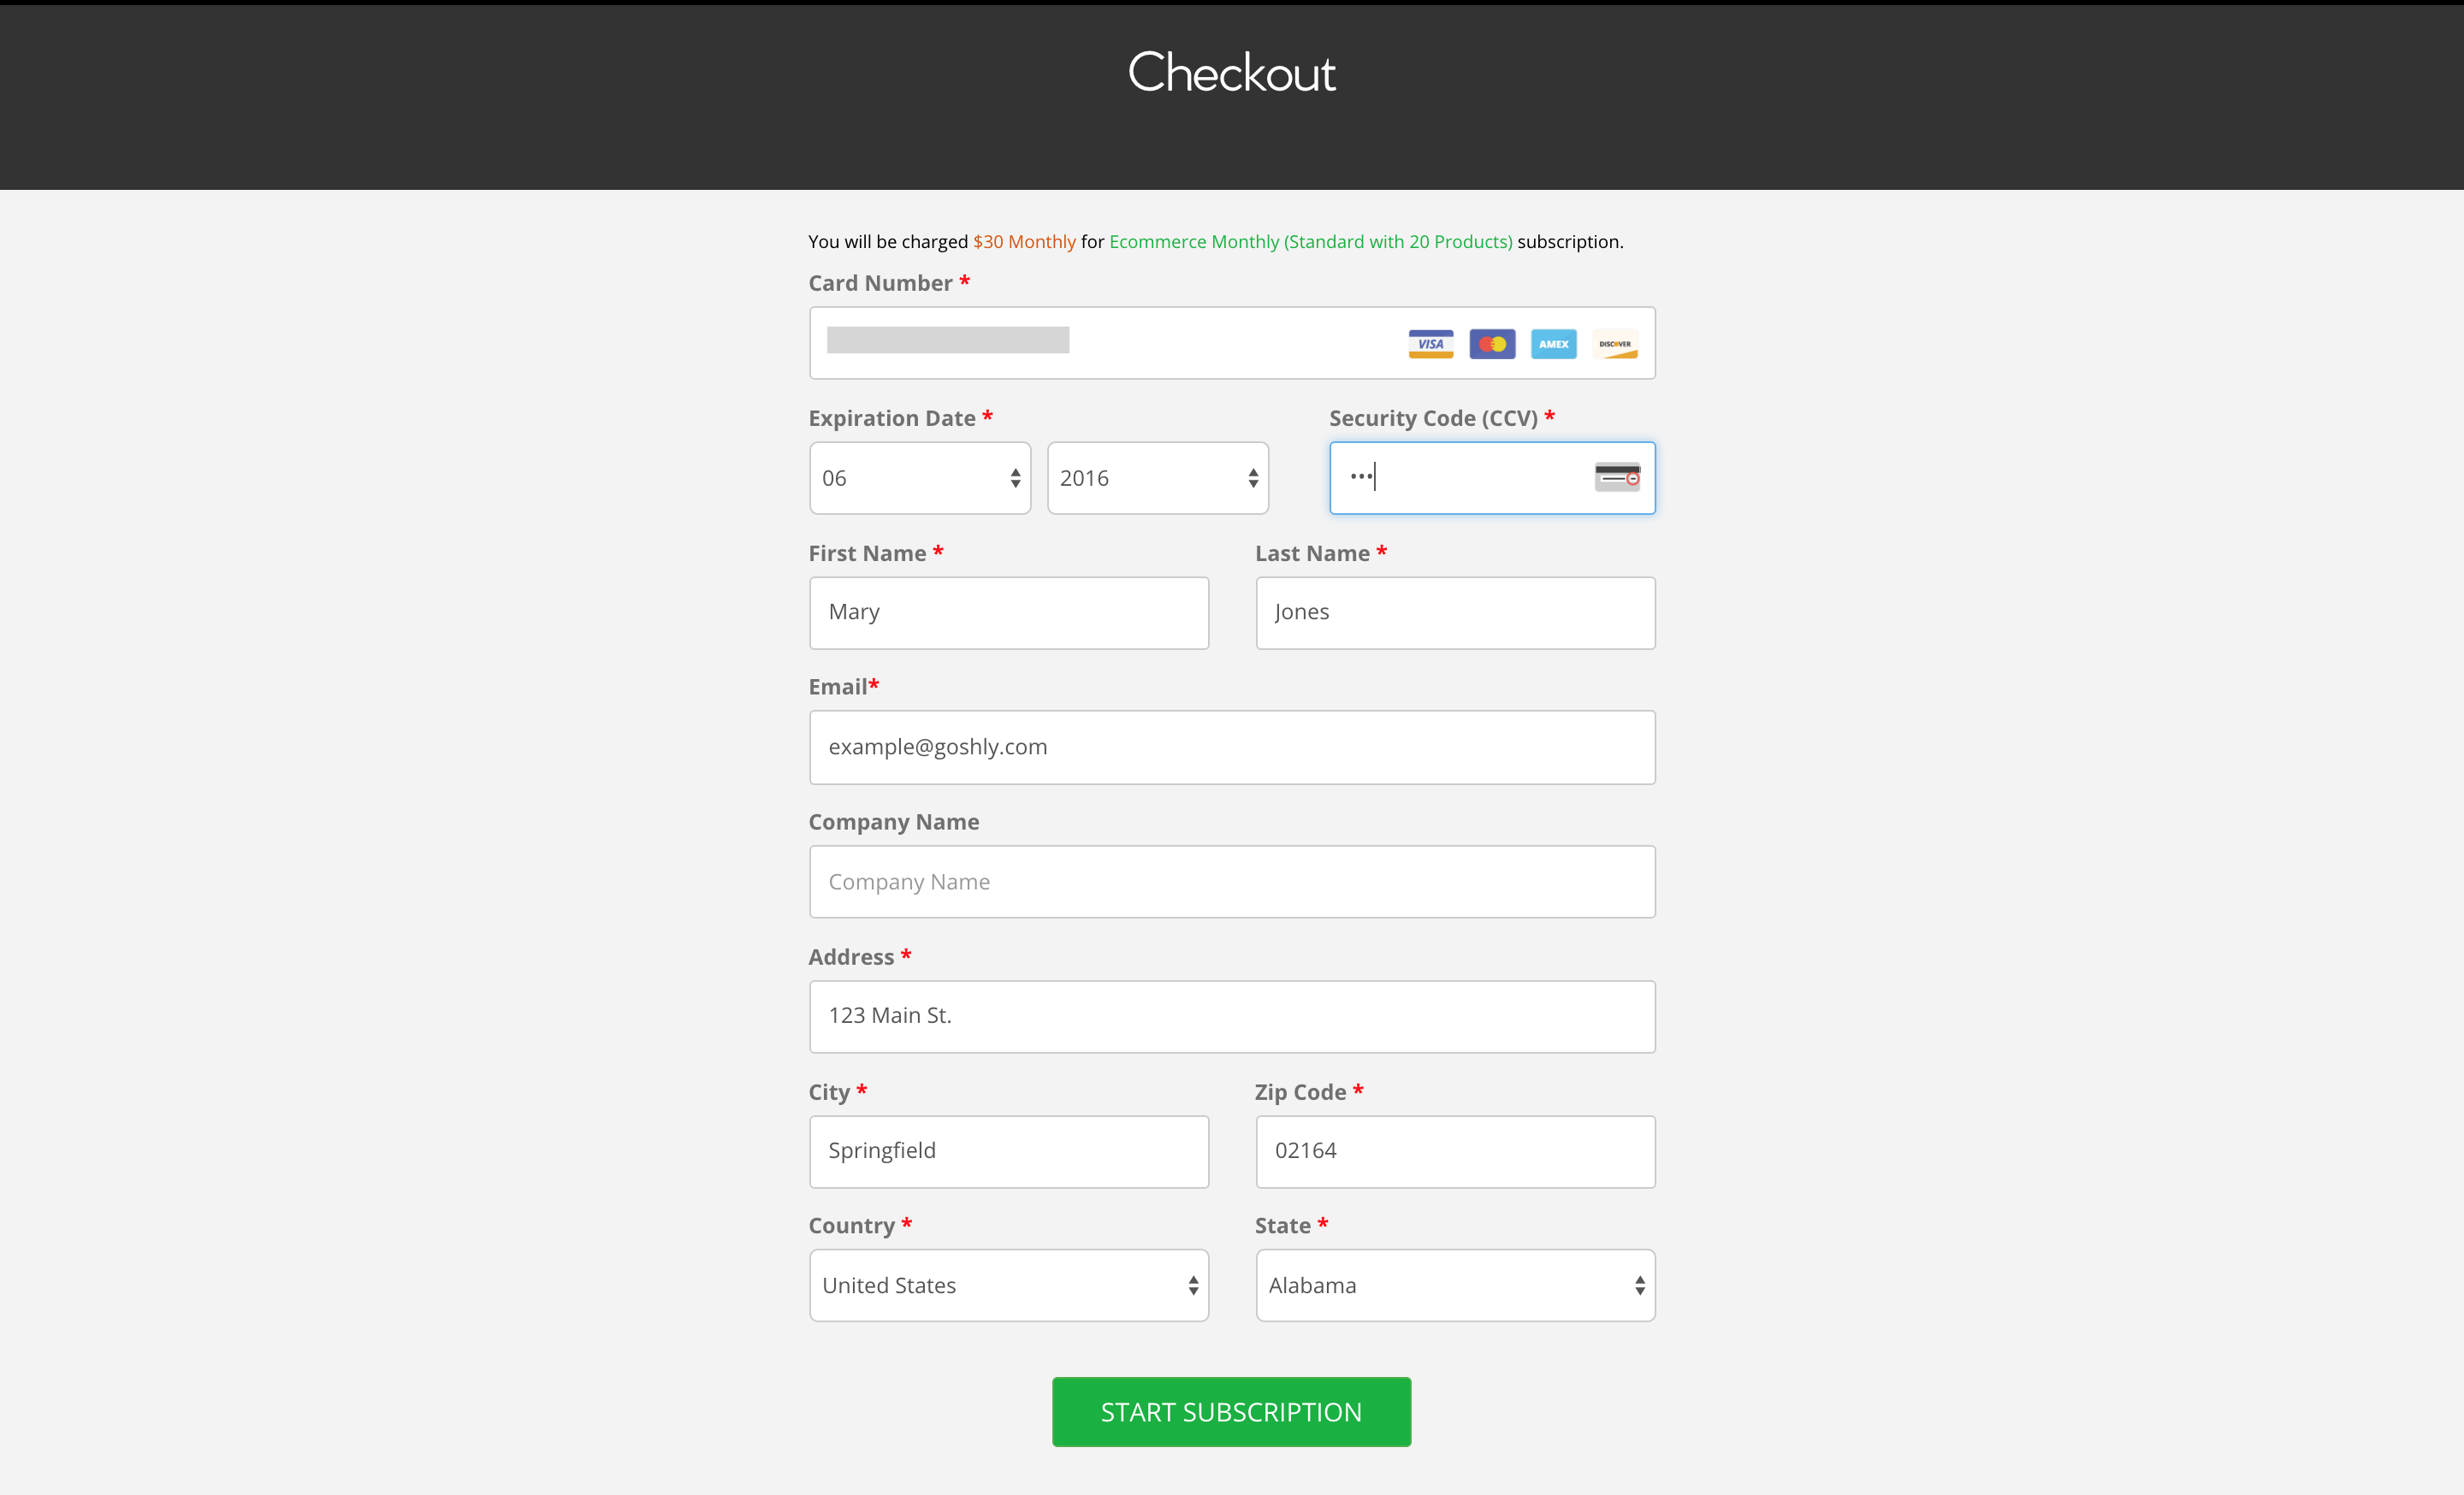The image size is (2464, 1495).
Task: Click the Ecommerce Monthly plan text
Action: [1310, 242]
